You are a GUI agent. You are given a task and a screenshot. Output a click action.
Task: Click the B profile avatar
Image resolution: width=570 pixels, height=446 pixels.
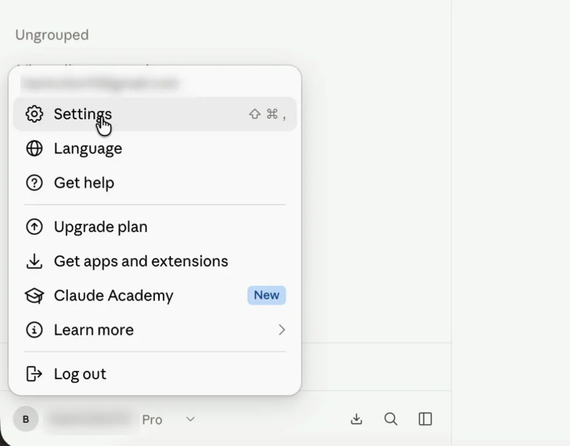tap(26, 419)
